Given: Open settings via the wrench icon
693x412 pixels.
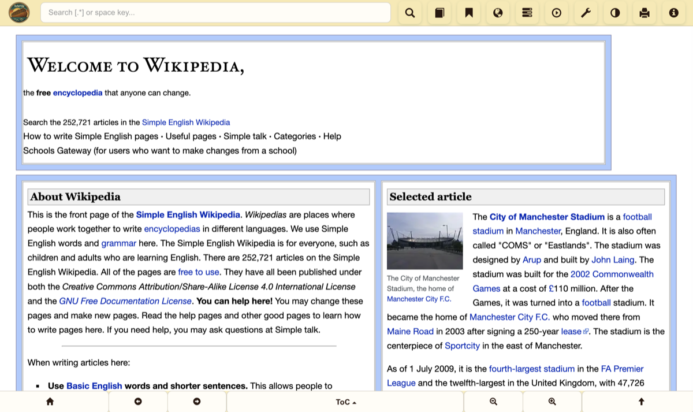Looking at the screenshot, I should [586, 13].
